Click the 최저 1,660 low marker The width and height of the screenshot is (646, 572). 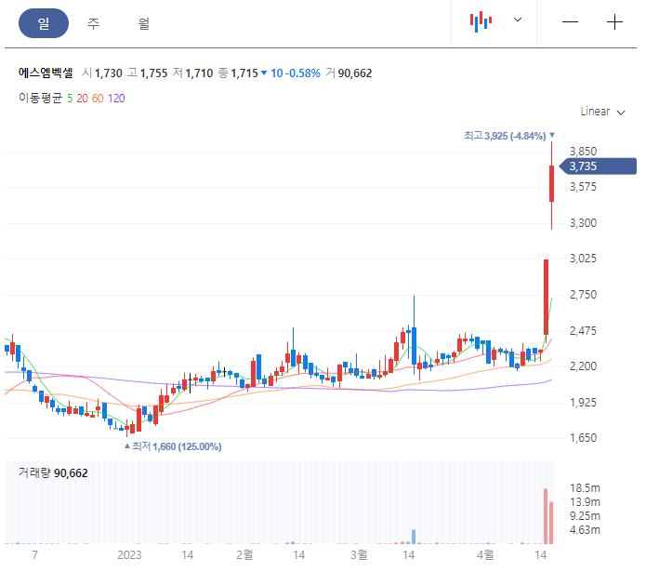[173, 446]
